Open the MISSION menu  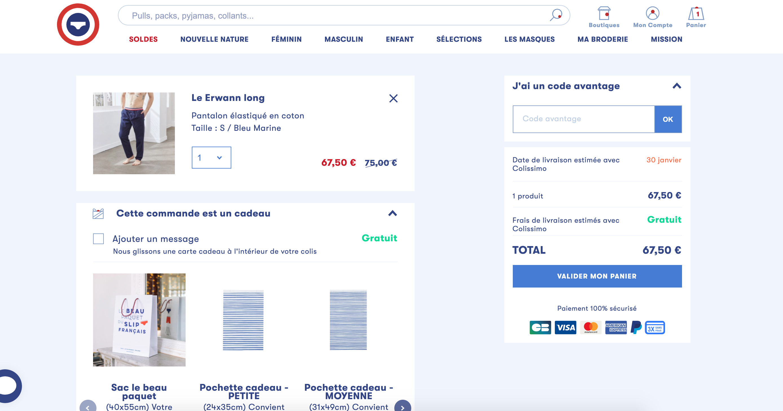point(666,39)
